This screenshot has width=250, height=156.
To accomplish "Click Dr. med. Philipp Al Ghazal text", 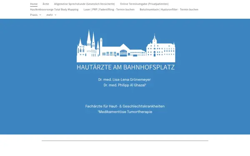I will [125, 85].
